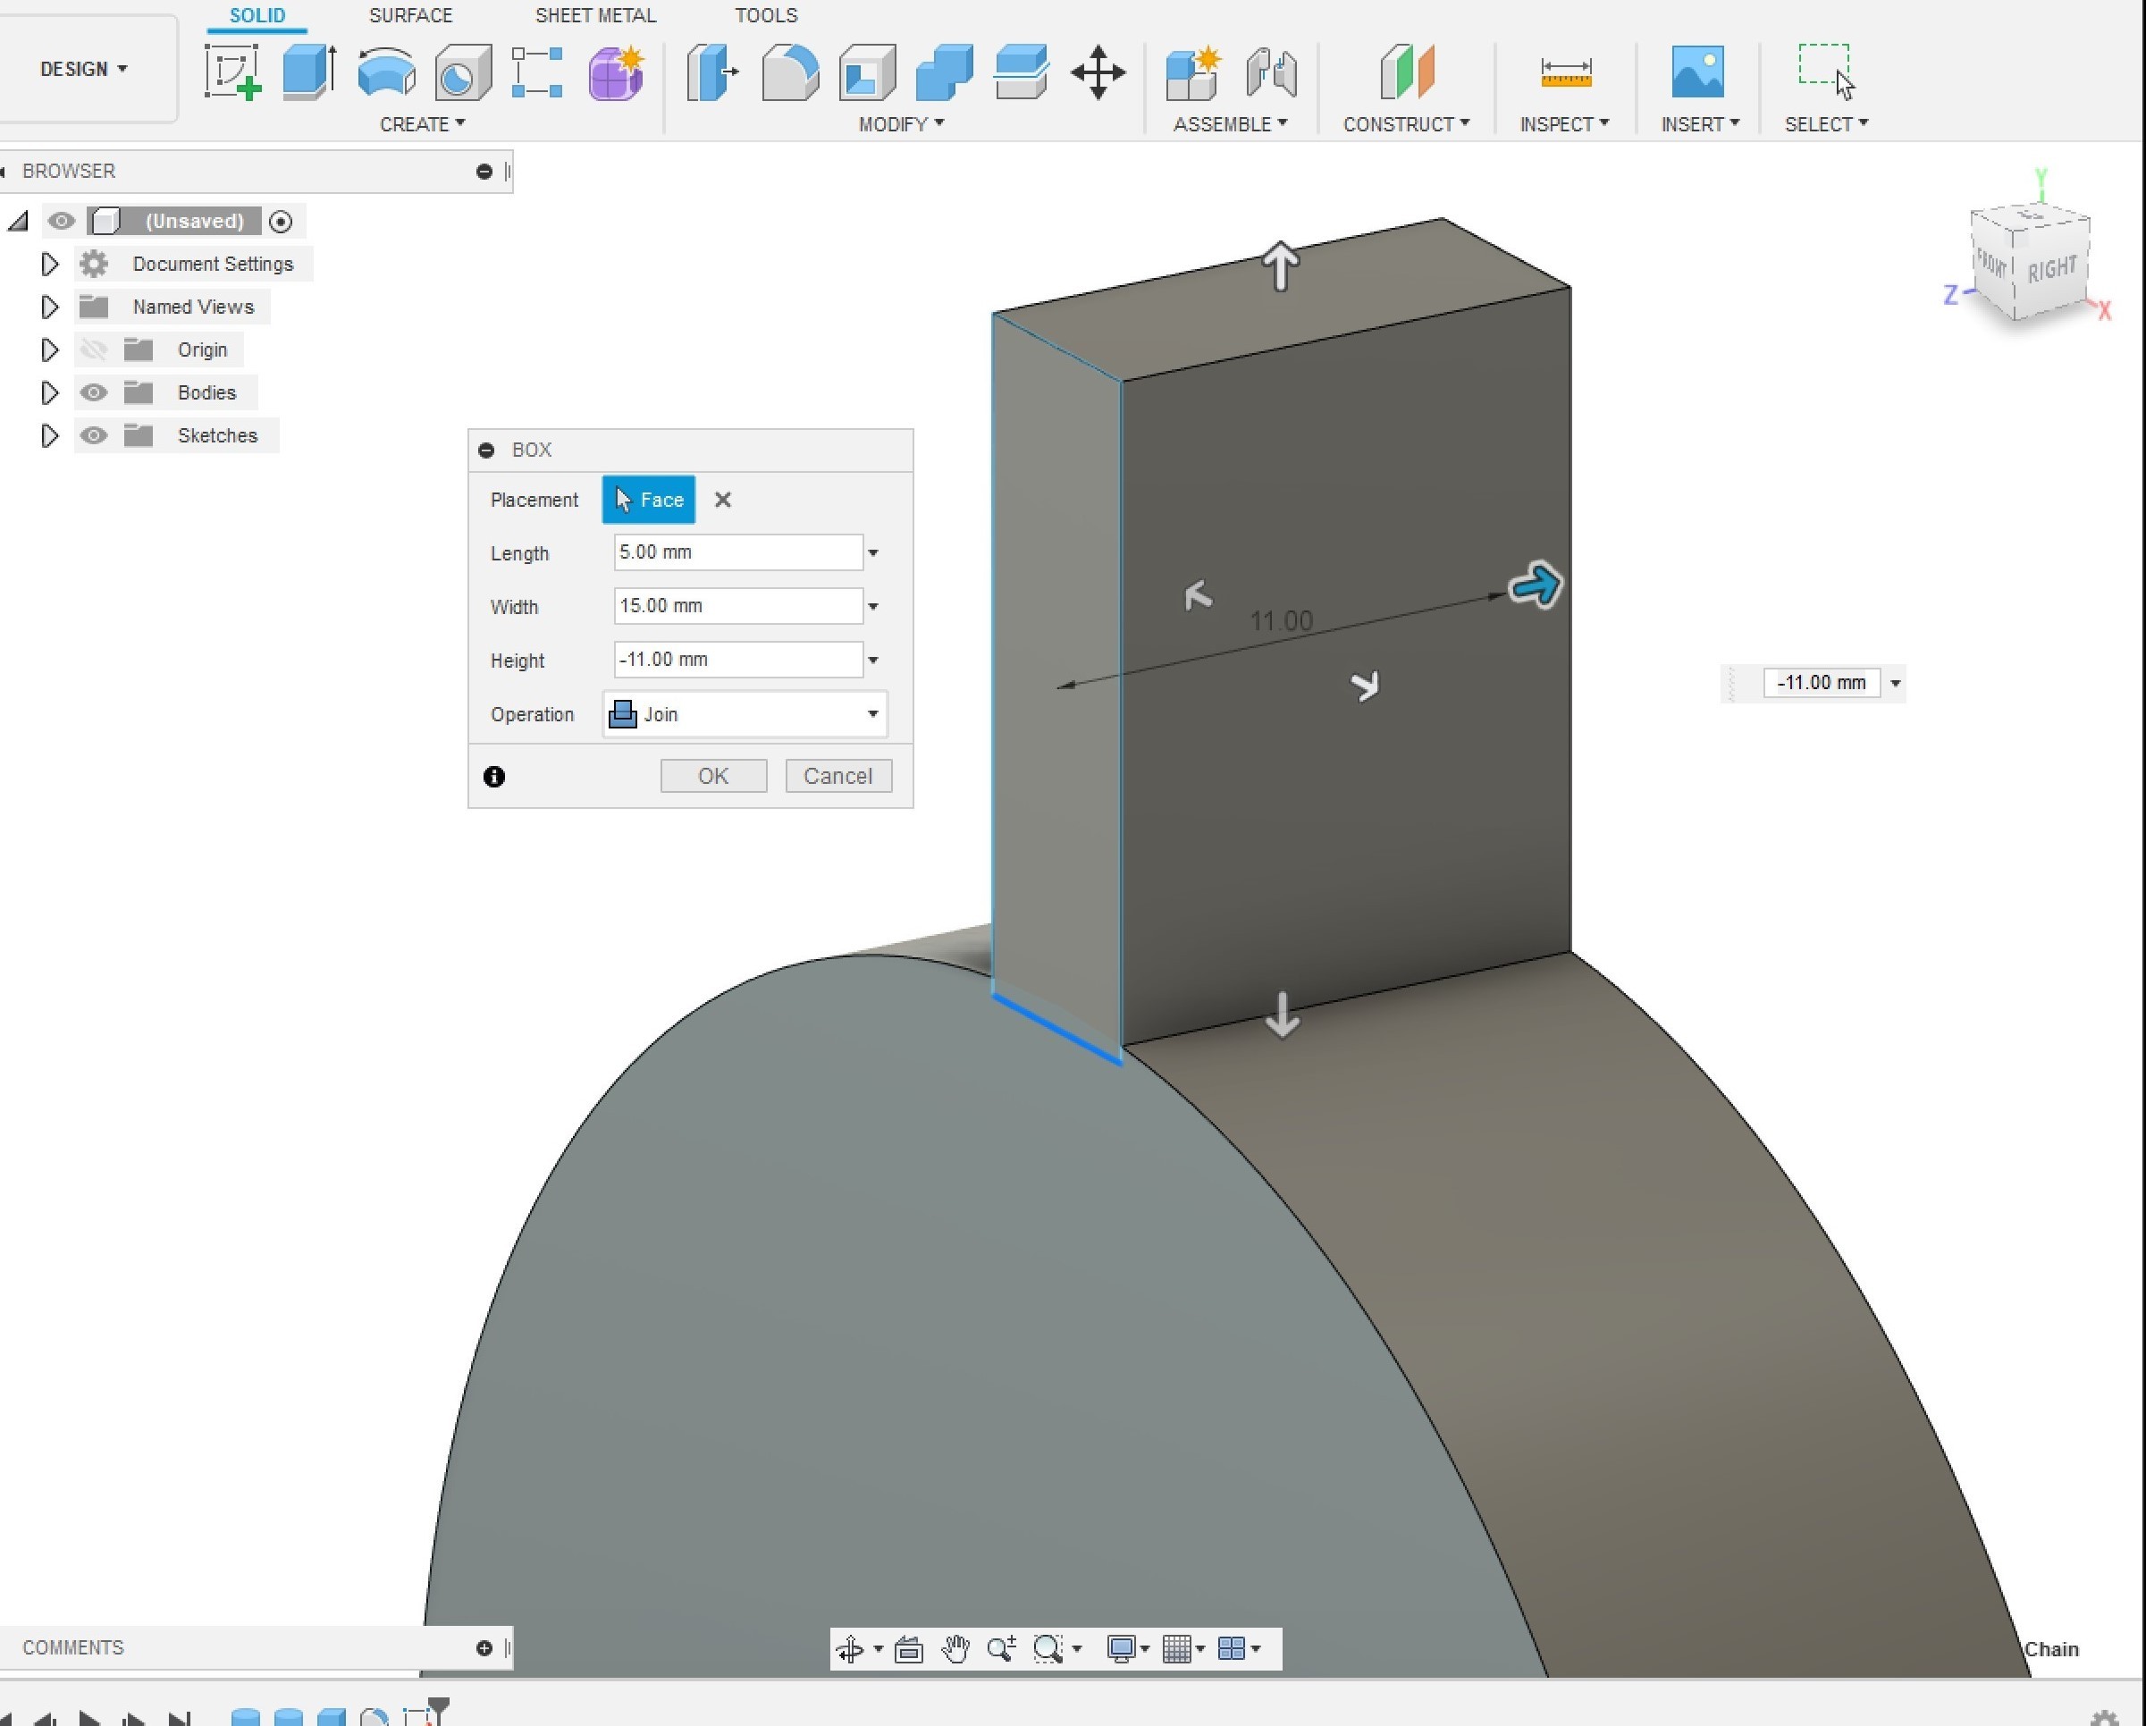The width and height of the screenshot is (2146, 1726).
Task: Activate the Zoom tool icon
Action: [x=1000, y=1649]
